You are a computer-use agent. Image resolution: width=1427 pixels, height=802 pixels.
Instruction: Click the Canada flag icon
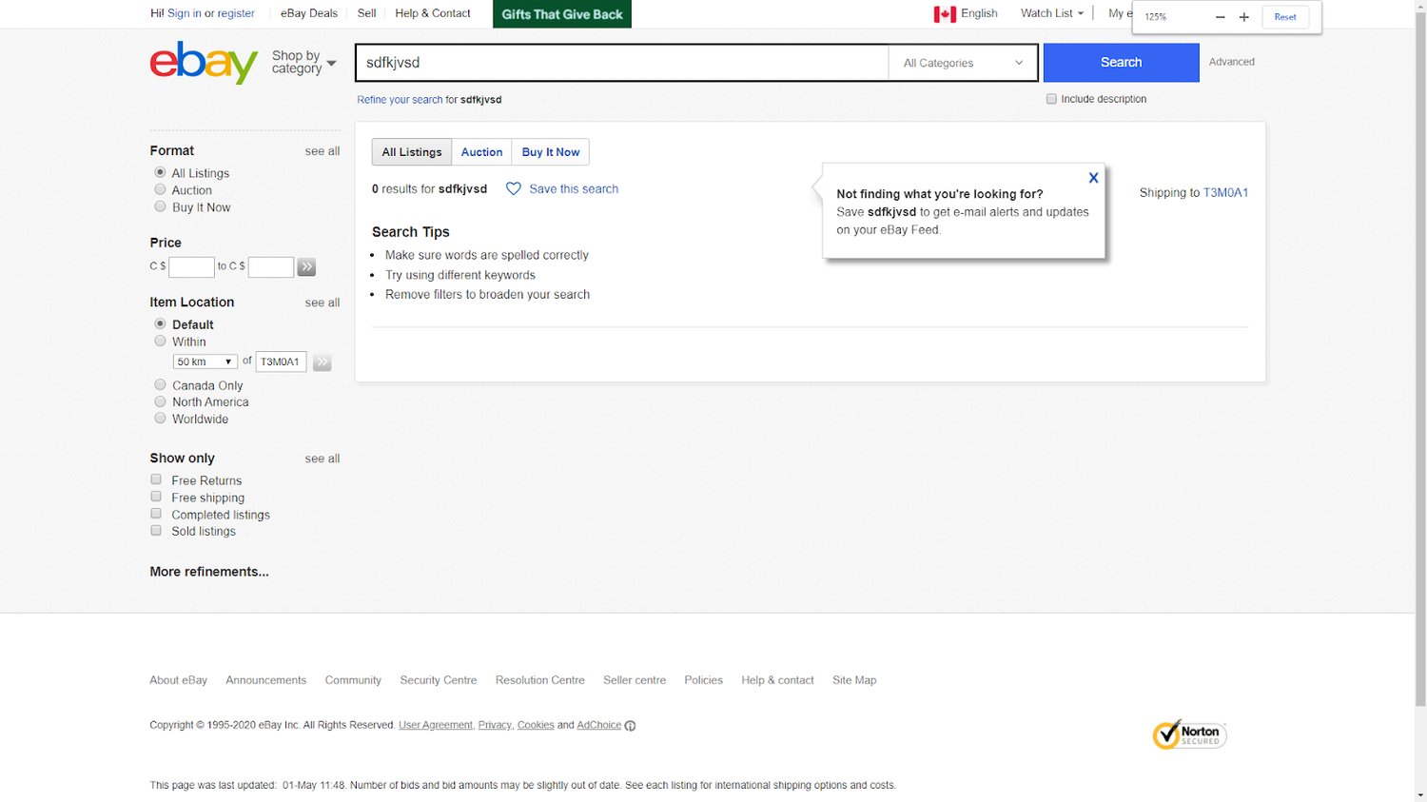[944, 14]
